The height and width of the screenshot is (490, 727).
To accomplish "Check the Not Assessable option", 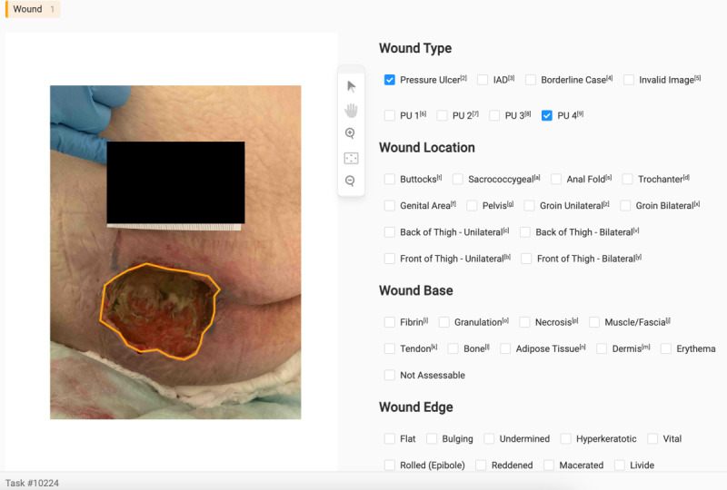I will click(390, 375).
